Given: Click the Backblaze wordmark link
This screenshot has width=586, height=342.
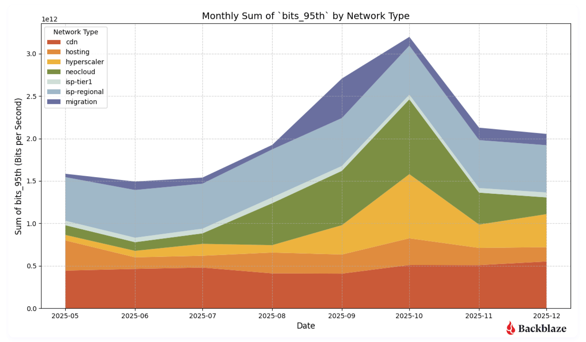Looking at the screenshot, I should 542,328.
